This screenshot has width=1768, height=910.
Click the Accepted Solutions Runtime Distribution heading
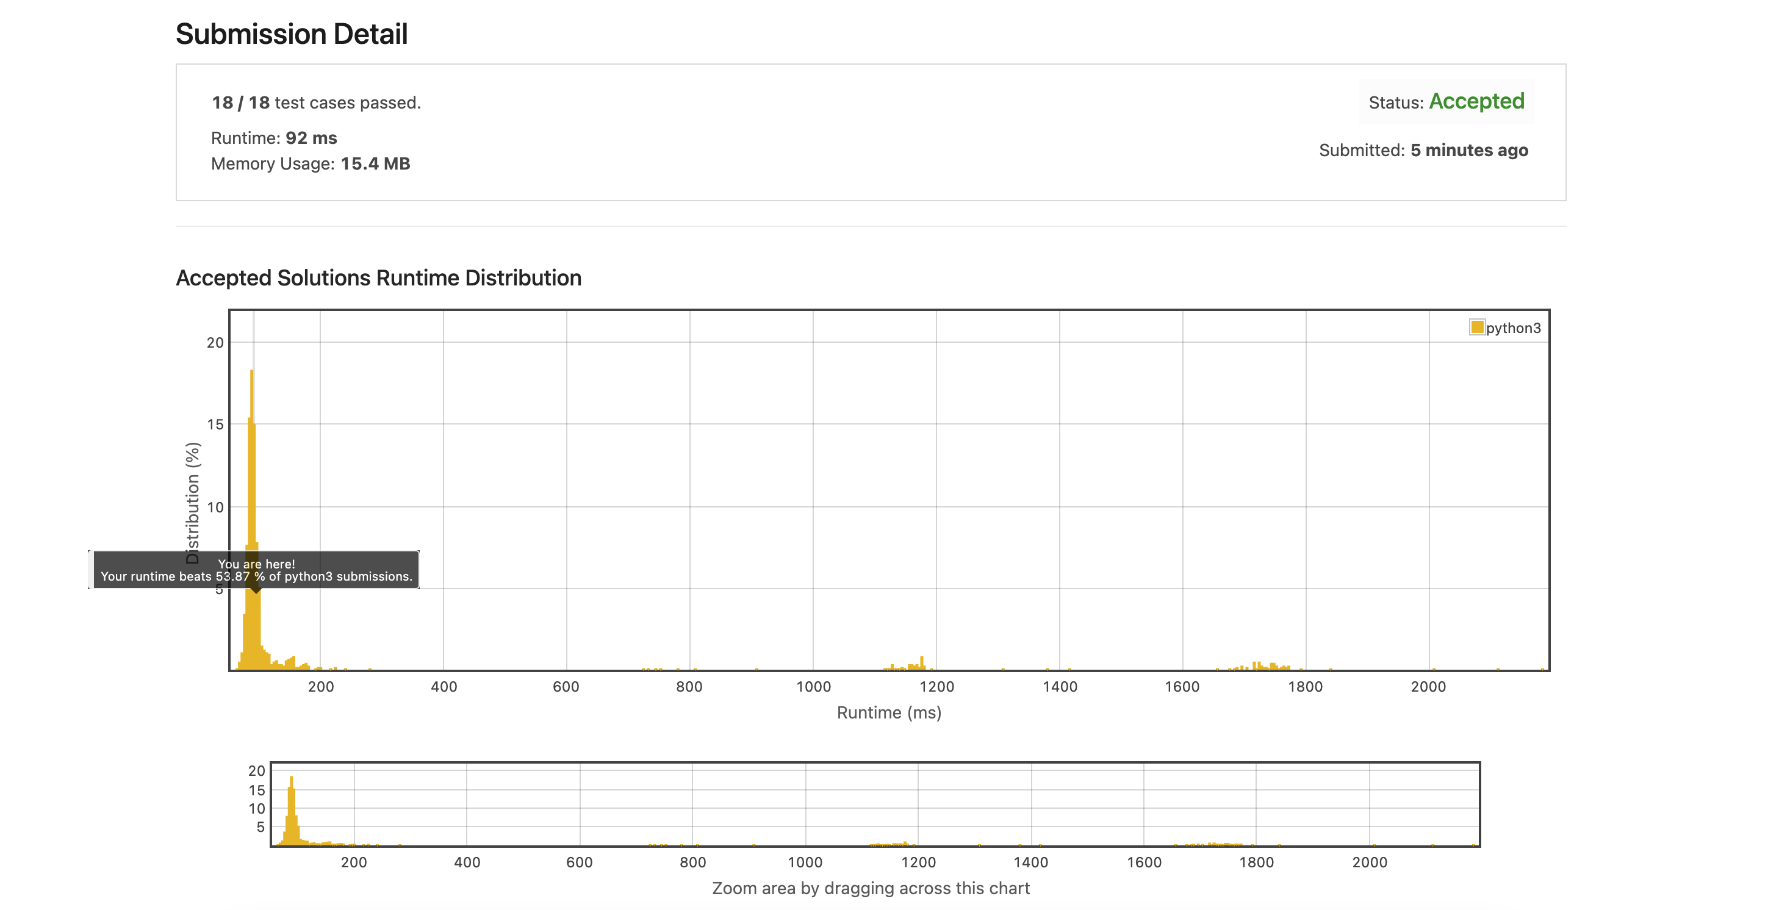[x=378, y=278]
